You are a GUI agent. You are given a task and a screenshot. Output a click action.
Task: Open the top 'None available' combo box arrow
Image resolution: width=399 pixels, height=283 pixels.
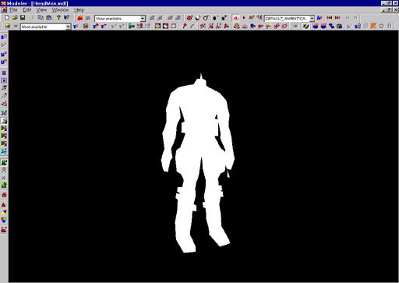coord(143,19)
